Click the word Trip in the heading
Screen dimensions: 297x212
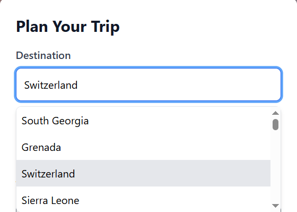(106, 27)
